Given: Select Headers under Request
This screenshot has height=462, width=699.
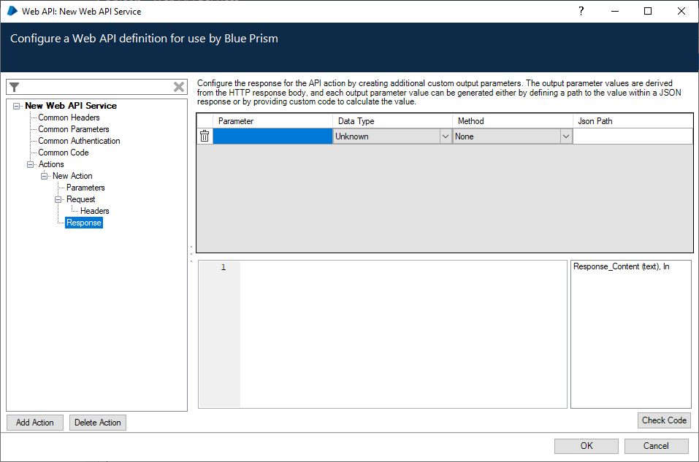Looking at the screenshot, I should [x=94, y=211].
